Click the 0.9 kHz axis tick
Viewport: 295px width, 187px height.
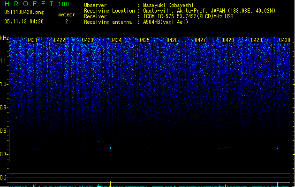pos(4,108)
